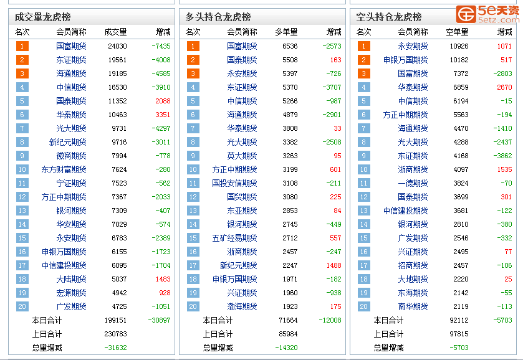This screenshot has width=523, height=360.
Task: Open the 国投安信期货 member link
Action: click(234, 183)
